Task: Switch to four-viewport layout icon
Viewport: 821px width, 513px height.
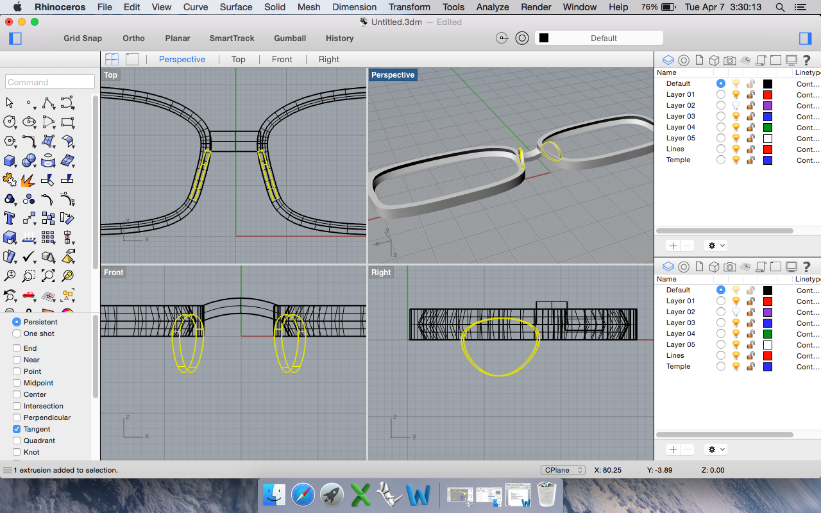Action: pyautogui.click(x=112, y=59)
